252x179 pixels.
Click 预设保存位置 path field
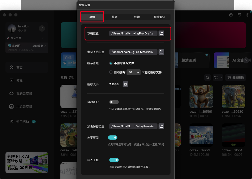[133, 126]
